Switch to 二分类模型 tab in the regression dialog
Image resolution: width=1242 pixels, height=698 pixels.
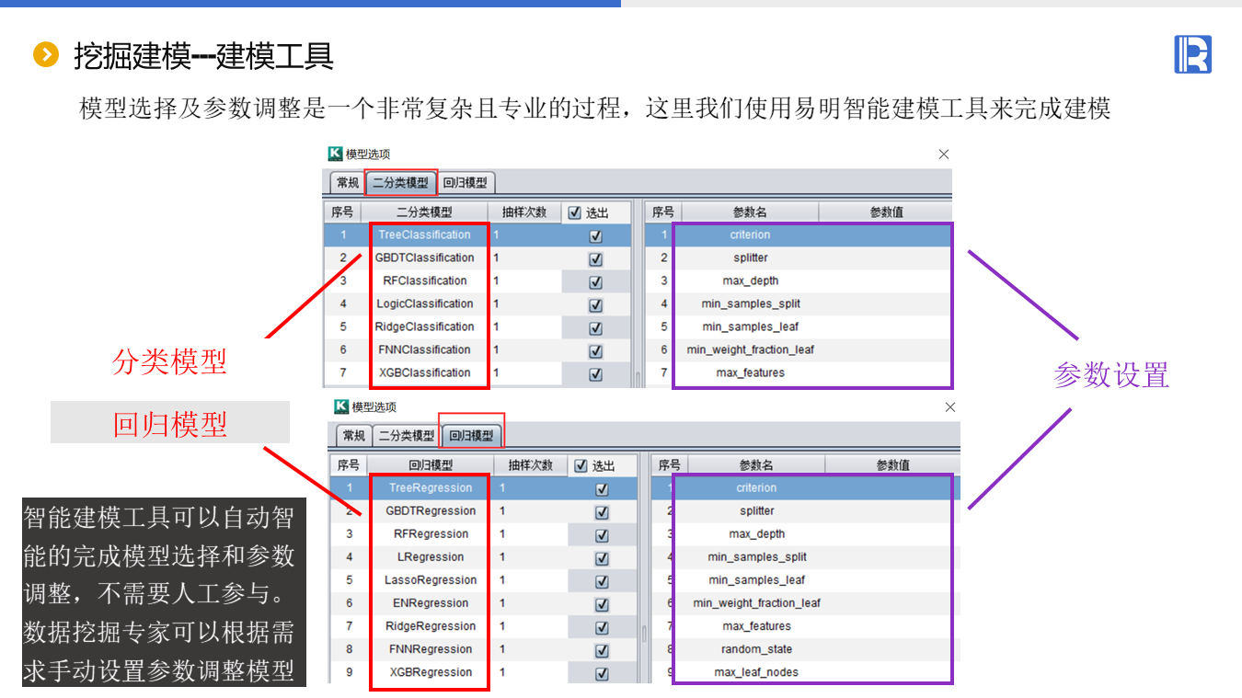[x=407, y=436]
